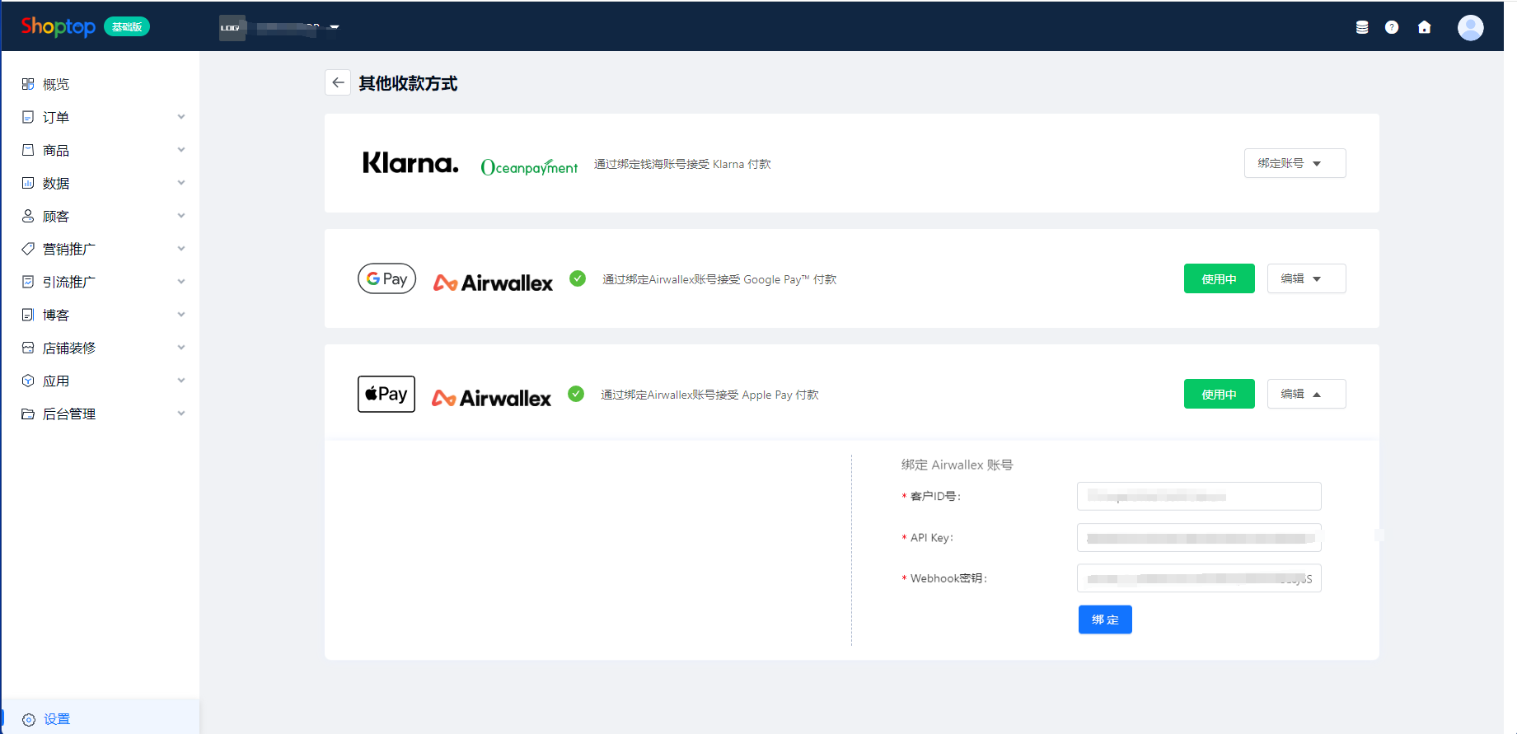
Task: Click the 基础版 plan badge
Action: coord(127,27)
